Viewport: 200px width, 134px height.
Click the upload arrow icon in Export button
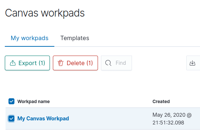(x=13, y=63)
